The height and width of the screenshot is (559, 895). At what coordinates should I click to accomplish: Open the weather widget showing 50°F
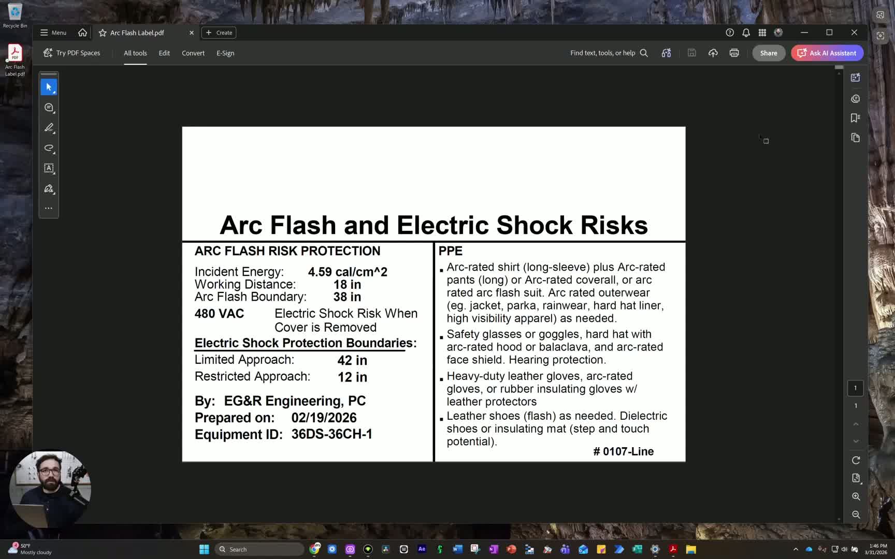point(30,549)
